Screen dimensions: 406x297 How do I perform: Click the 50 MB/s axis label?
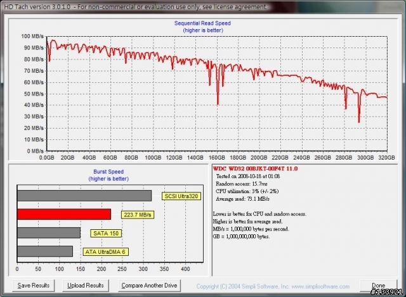tap(34, 94)
